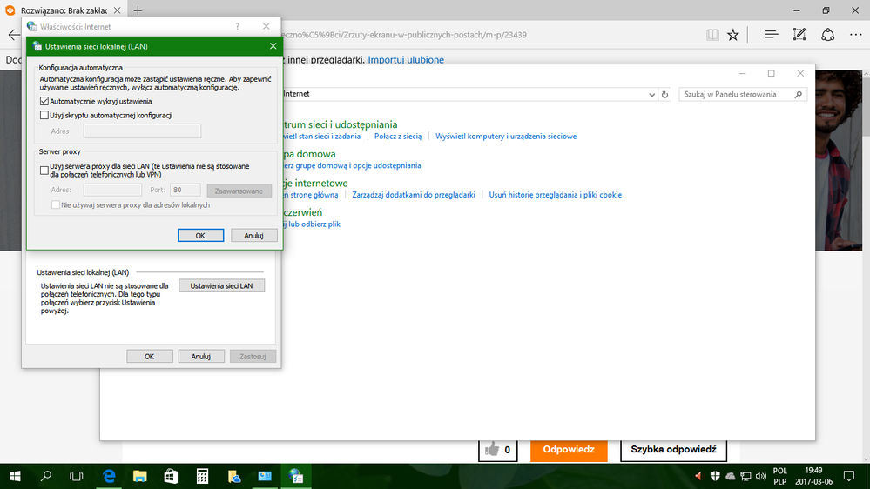Open the Internet Properties taskbar item
Viewport: 870px width, 489px height.
pyautogui.click(x=296, y=476)
